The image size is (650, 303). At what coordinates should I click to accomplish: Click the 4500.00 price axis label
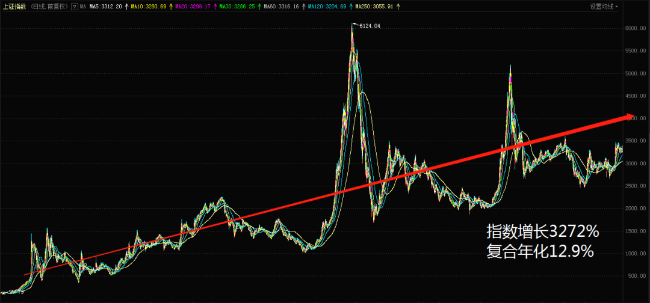637,96
